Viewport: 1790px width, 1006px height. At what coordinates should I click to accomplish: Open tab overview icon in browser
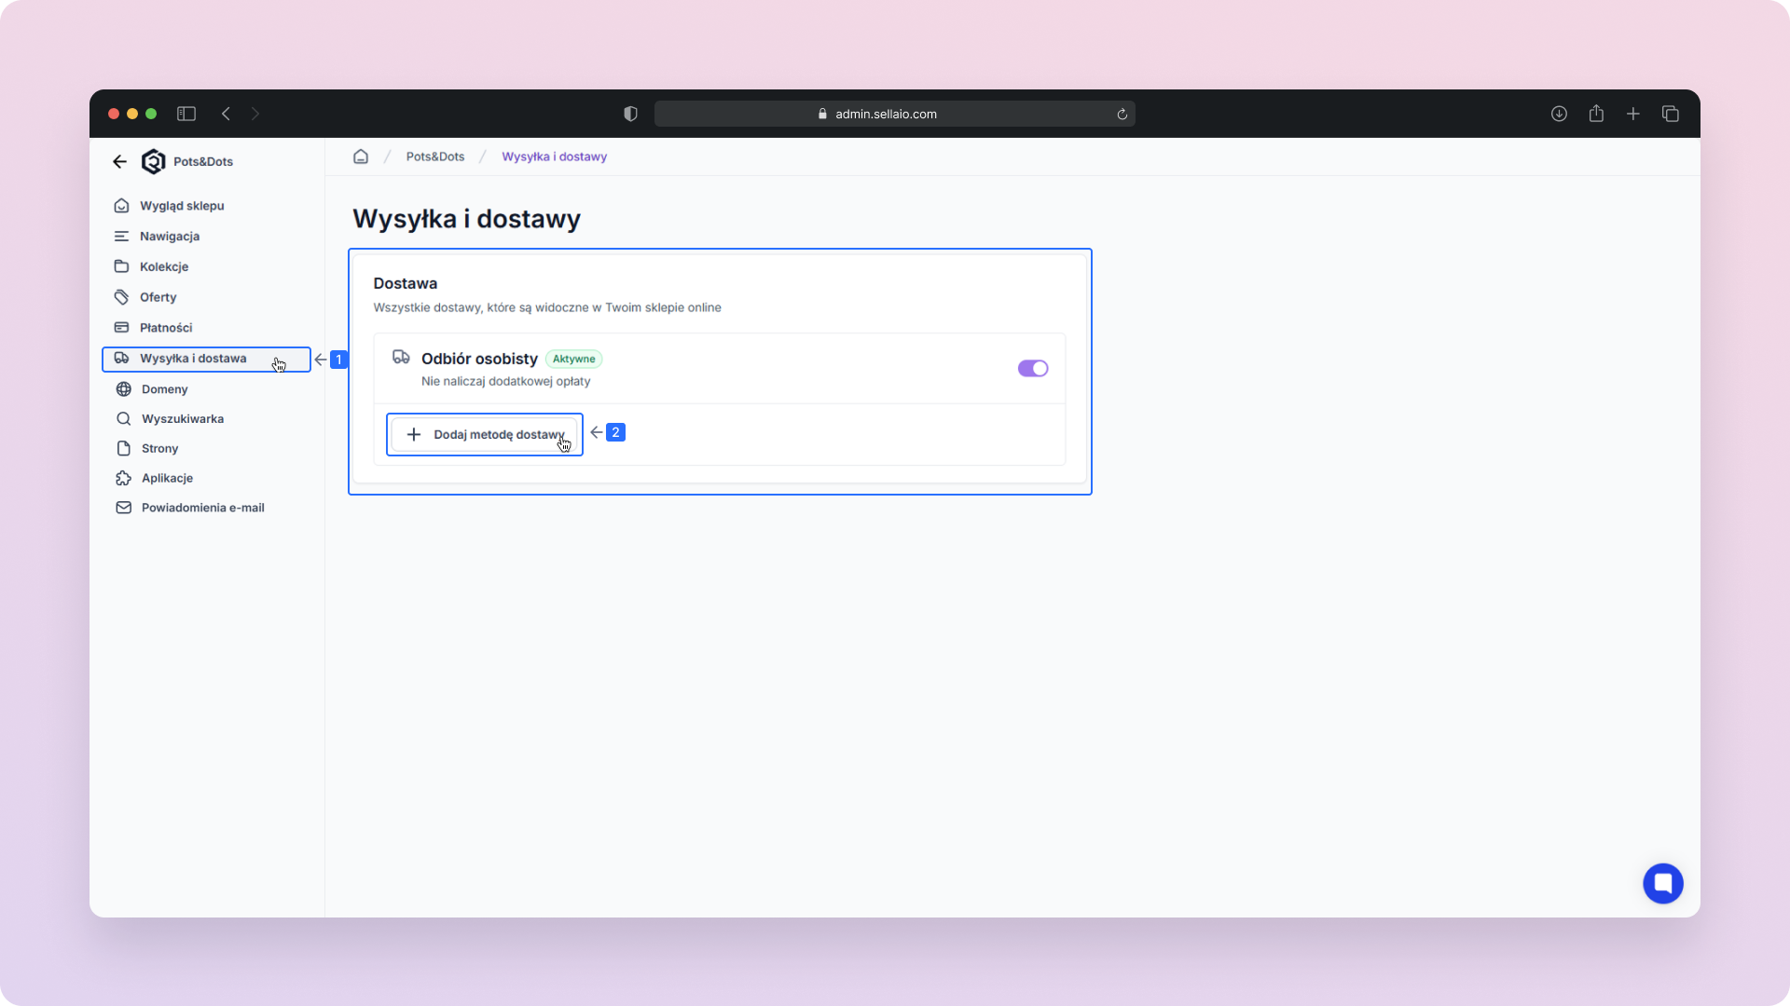[1670, 114]
